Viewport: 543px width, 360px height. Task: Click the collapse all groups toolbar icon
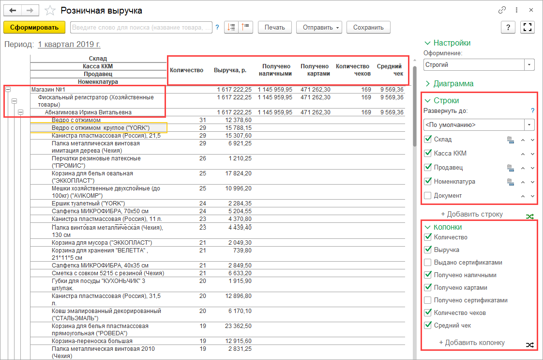coord(245,28)
